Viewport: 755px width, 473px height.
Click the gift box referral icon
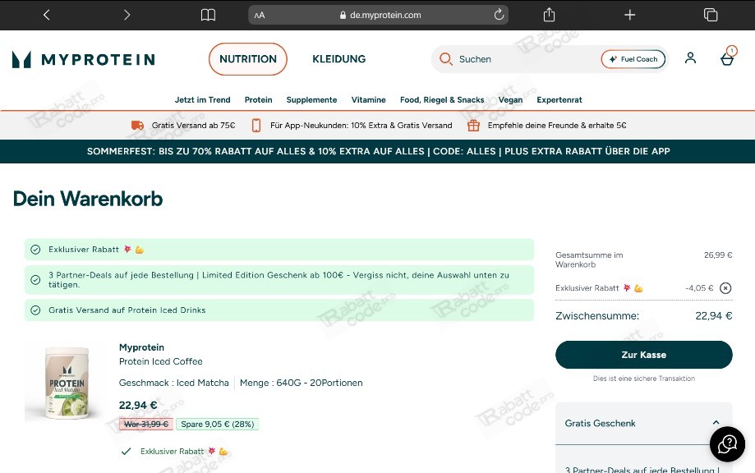pyautogui.click(x=474, y=126)
